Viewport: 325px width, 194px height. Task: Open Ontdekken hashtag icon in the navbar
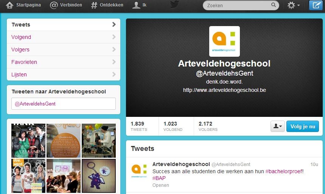[x=94, y=5]
